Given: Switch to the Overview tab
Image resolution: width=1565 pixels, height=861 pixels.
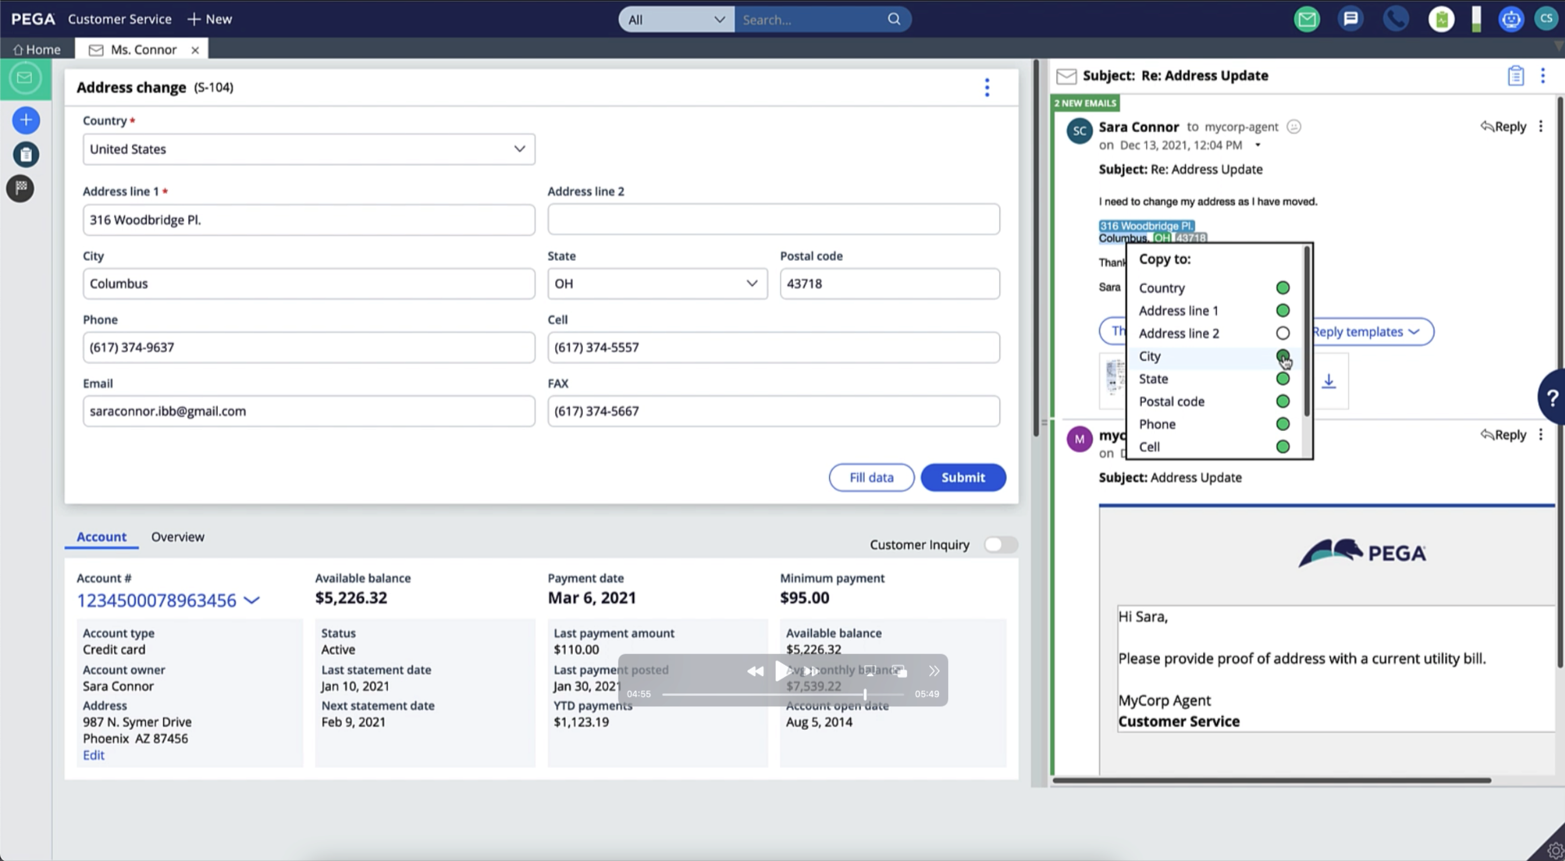Looking at the screenshot, I should tap(178, 537).
